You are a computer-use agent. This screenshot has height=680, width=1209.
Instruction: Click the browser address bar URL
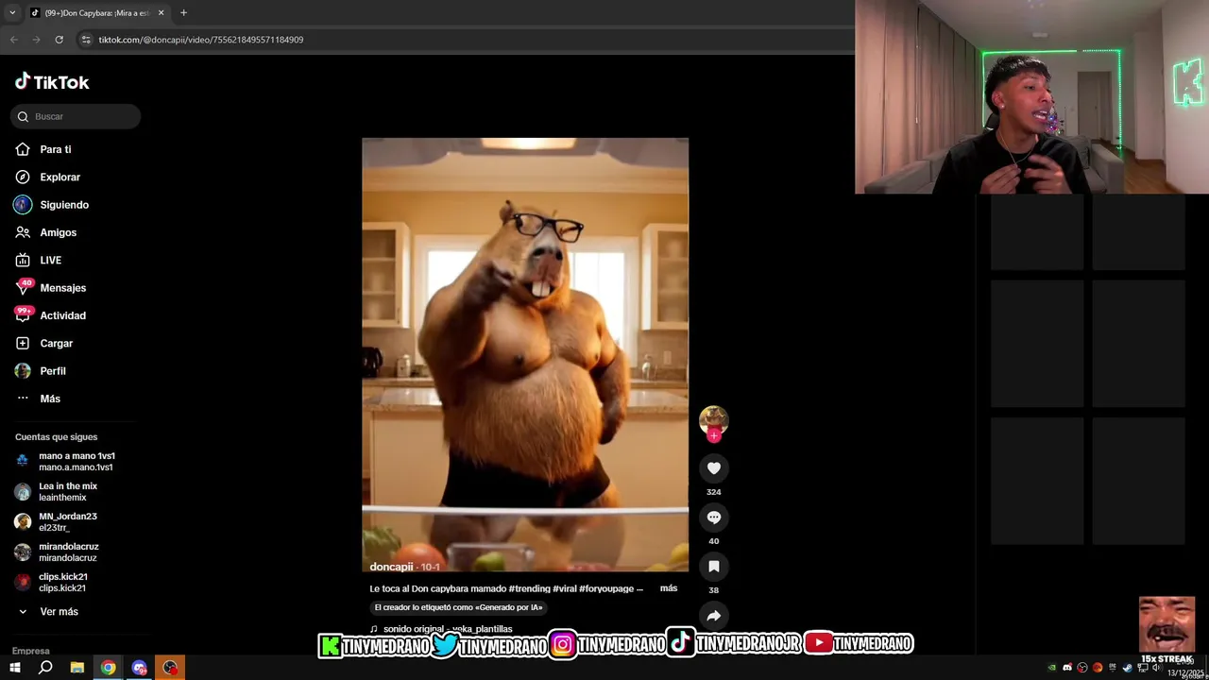[x=201, y=40]
